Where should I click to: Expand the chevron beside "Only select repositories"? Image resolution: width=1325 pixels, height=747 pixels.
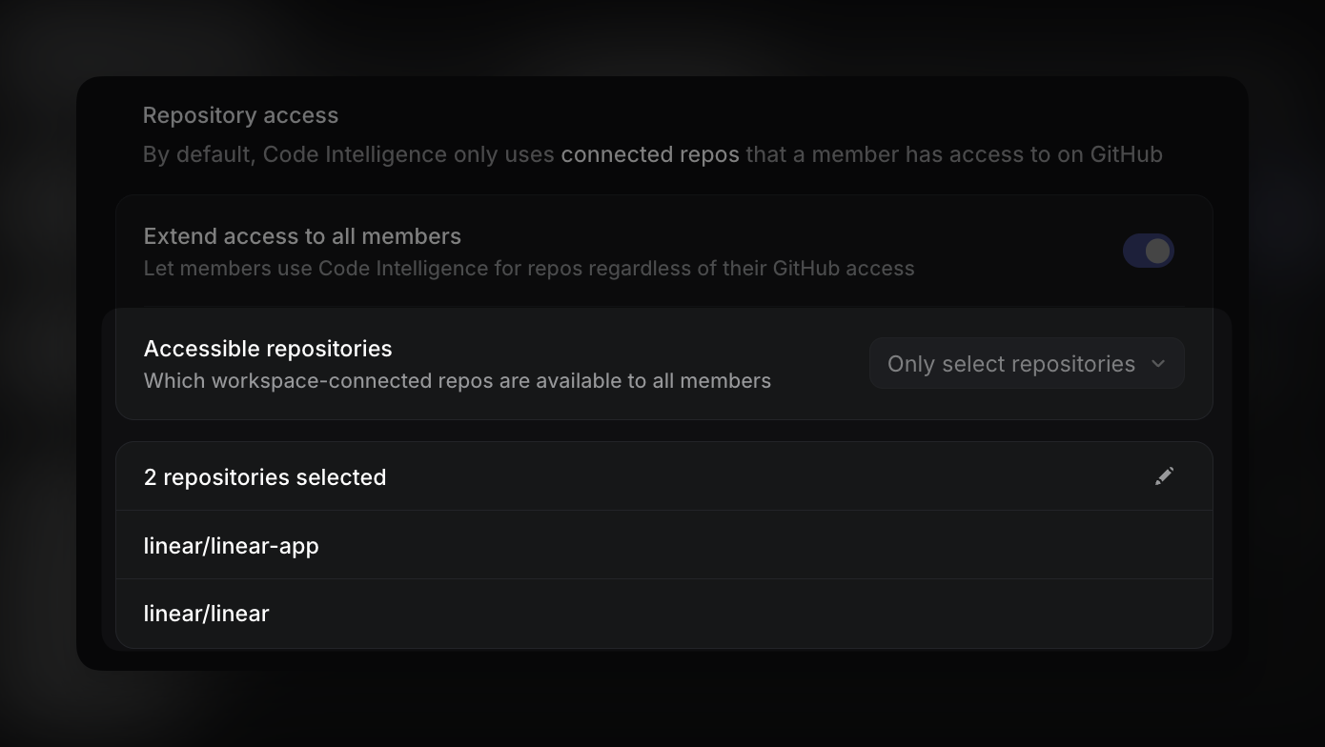[1158, 364]
